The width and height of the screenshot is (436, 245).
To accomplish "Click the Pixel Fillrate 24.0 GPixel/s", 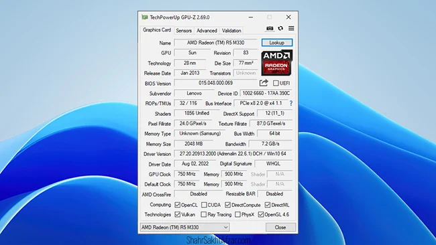I will point(193,123).
